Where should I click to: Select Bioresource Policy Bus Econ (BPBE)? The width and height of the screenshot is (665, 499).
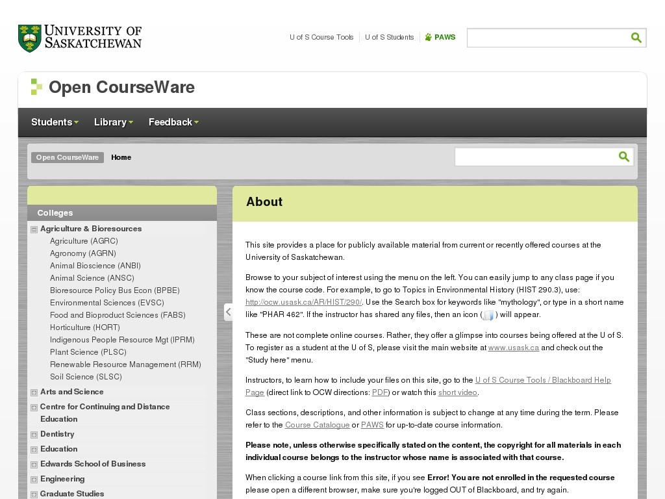tap(115, 290)
